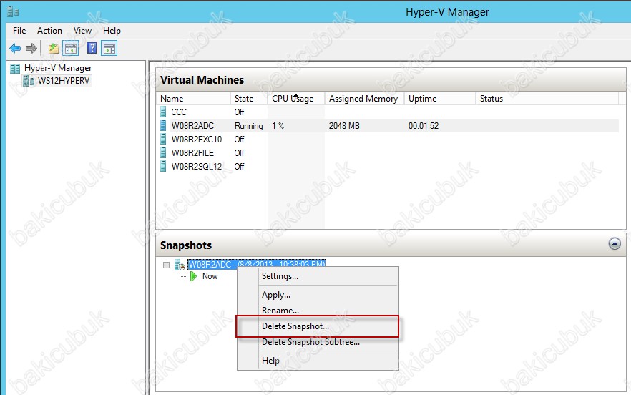Viewport: 631px width, 395px height.
Task: Open the blue Help question-mark icon
Action: point(92,49)
